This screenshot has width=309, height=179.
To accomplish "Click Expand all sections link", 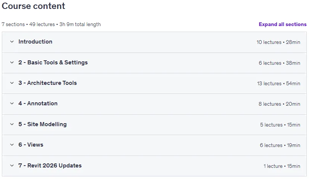I will [x=283, y=24].
